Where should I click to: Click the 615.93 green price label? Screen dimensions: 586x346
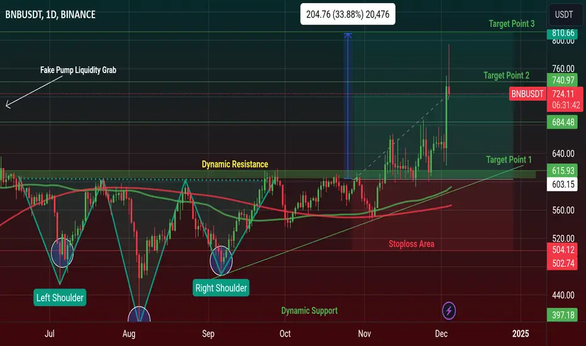pos(563,170)
